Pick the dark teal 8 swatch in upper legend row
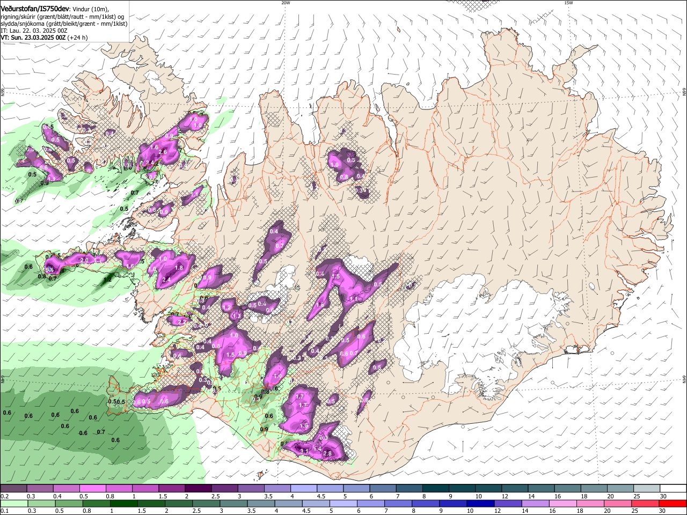 (x=435, y=489)
